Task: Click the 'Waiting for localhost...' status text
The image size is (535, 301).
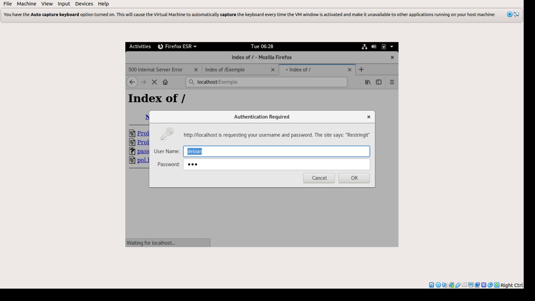Action: (x=151, y=243)
